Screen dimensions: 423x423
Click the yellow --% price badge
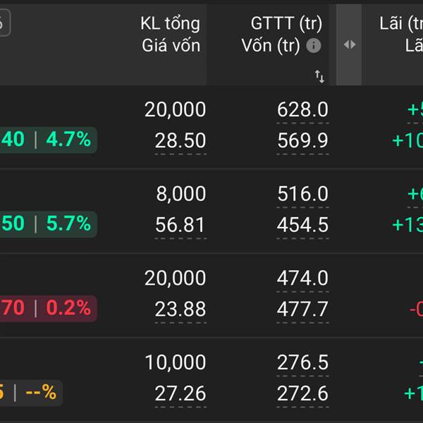pos(31,392)
